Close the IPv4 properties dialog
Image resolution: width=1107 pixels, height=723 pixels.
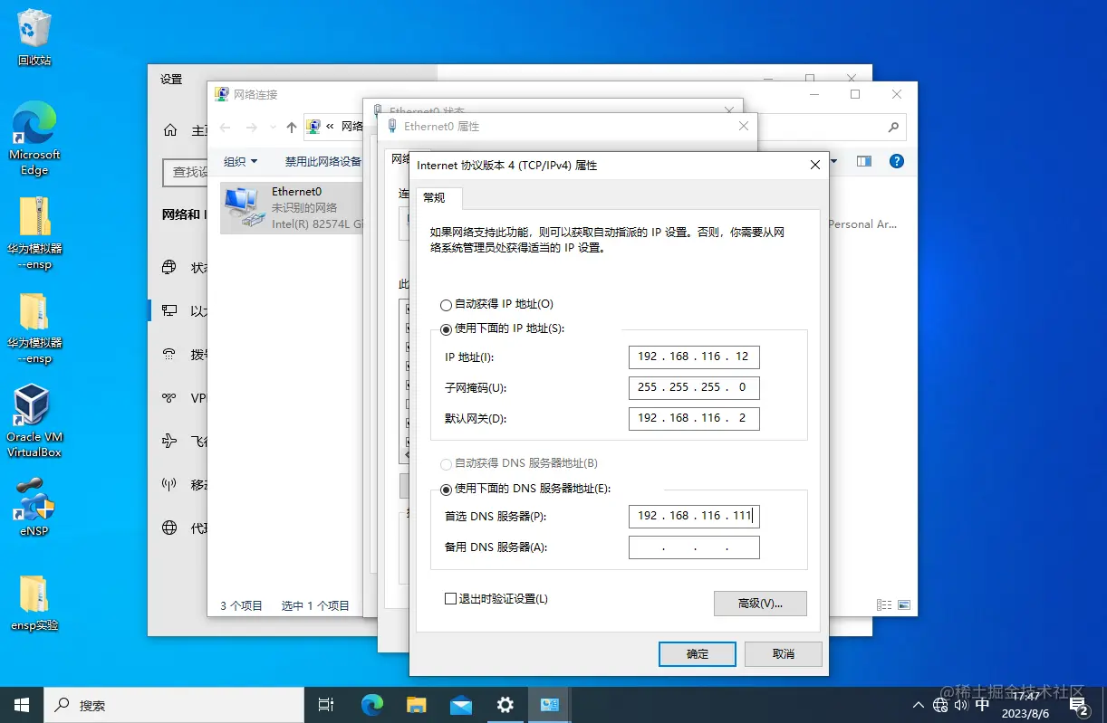point(814,165)
